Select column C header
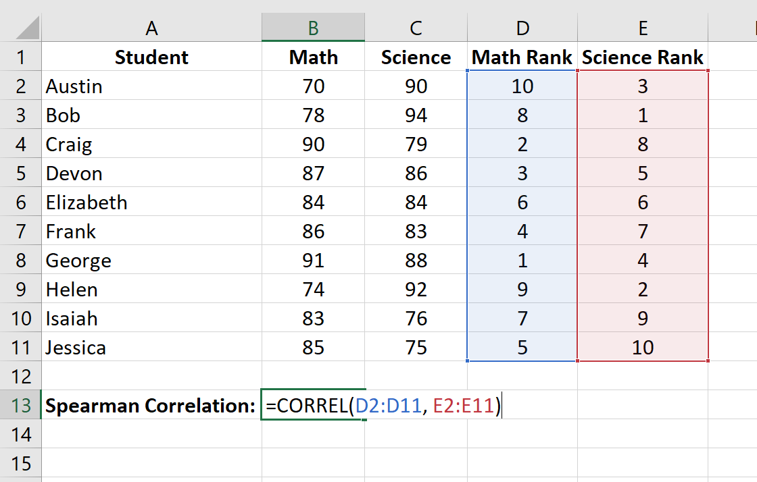 point(416,28)
